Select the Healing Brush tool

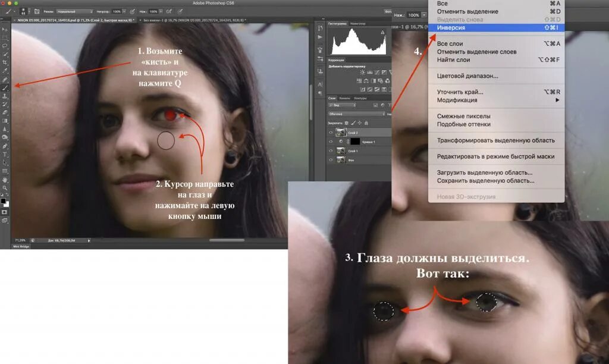[5, 80]
